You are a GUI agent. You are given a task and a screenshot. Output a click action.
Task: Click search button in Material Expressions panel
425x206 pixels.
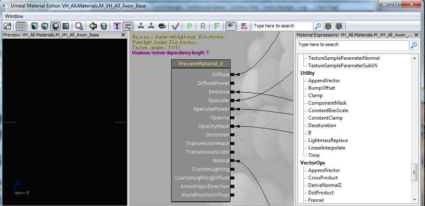click(x=414, y=45)
